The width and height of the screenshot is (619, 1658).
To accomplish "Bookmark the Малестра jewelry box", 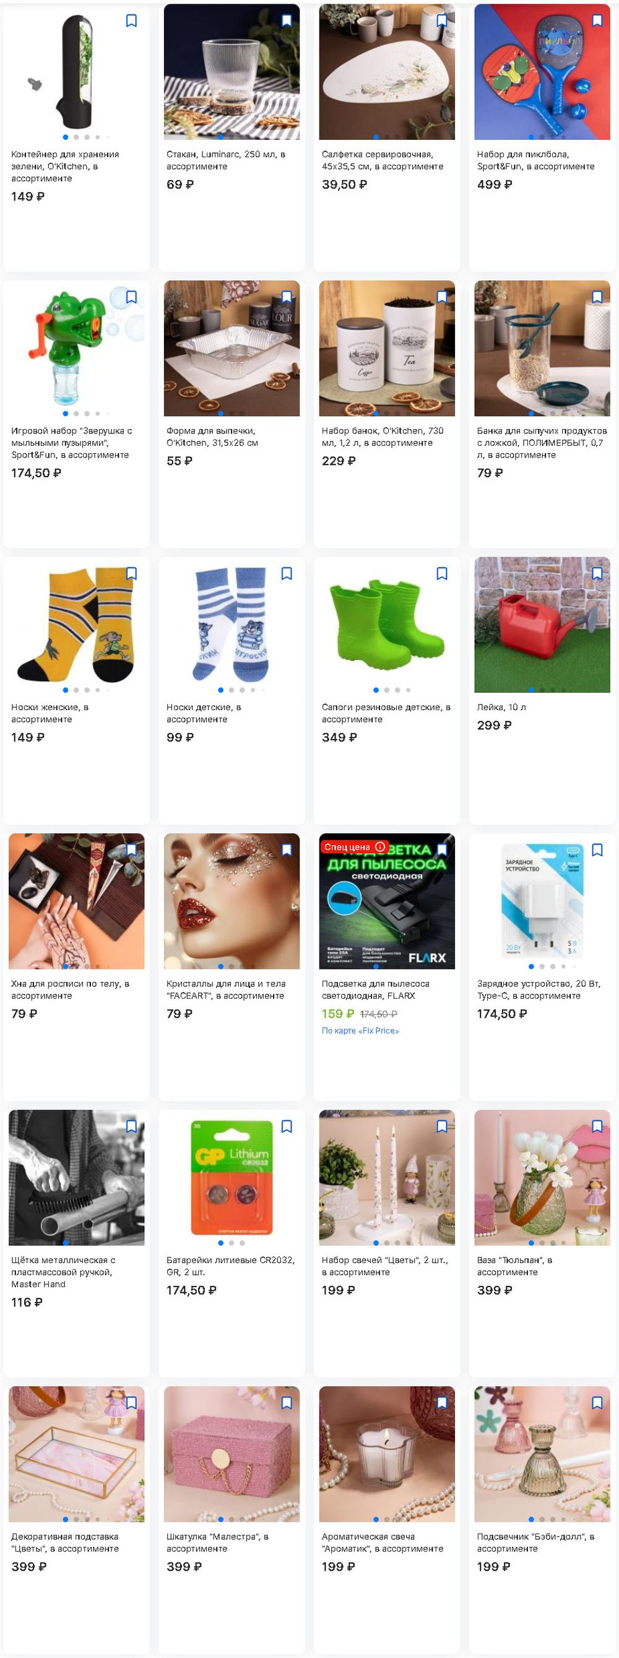I will point(287,1402).
